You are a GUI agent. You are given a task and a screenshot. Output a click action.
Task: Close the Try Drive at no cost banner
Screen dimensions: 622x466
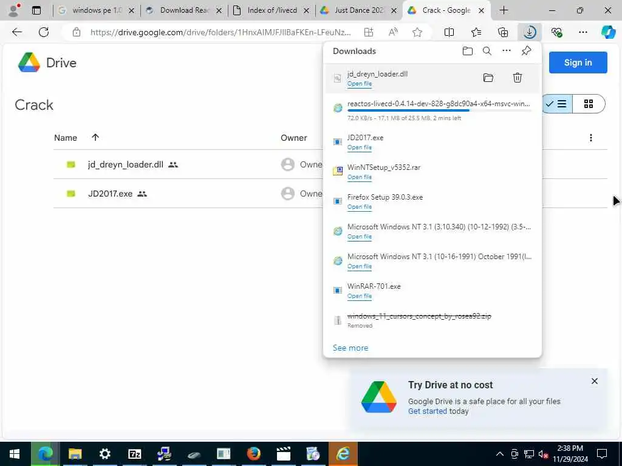(x=594, y=381)
